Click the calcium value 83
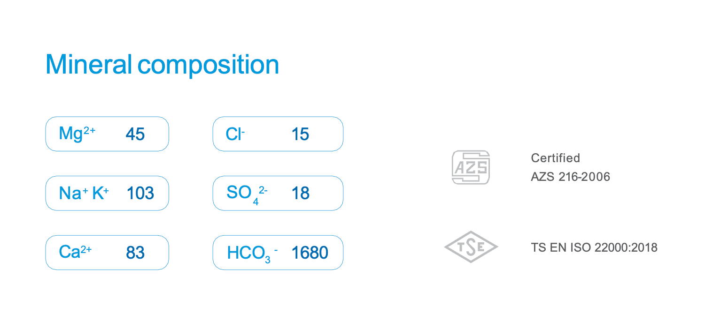The image size is (720, 321). tap(135, 253)
